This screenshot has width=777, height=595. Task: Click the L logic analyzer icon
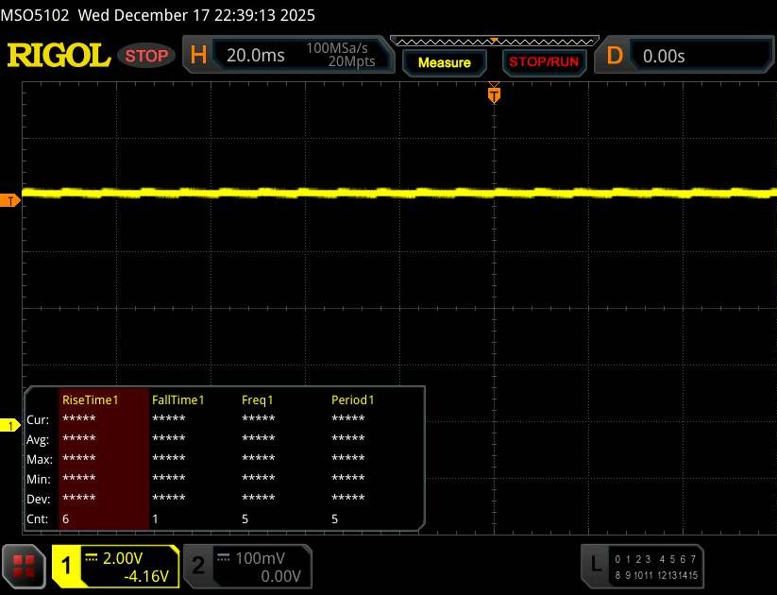(x=595, y=565)
